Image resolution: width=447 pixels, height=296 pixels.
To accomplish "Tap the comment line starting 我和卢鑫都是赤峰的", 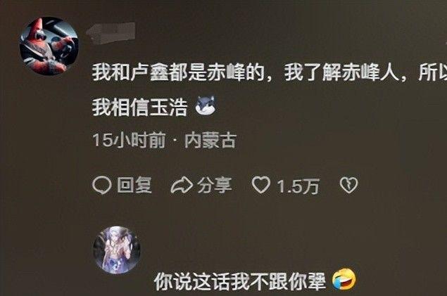I will click(x=269, y=73).
